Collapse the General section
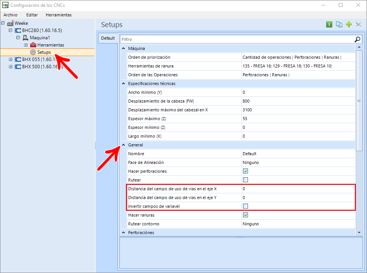 click(123, 145)
